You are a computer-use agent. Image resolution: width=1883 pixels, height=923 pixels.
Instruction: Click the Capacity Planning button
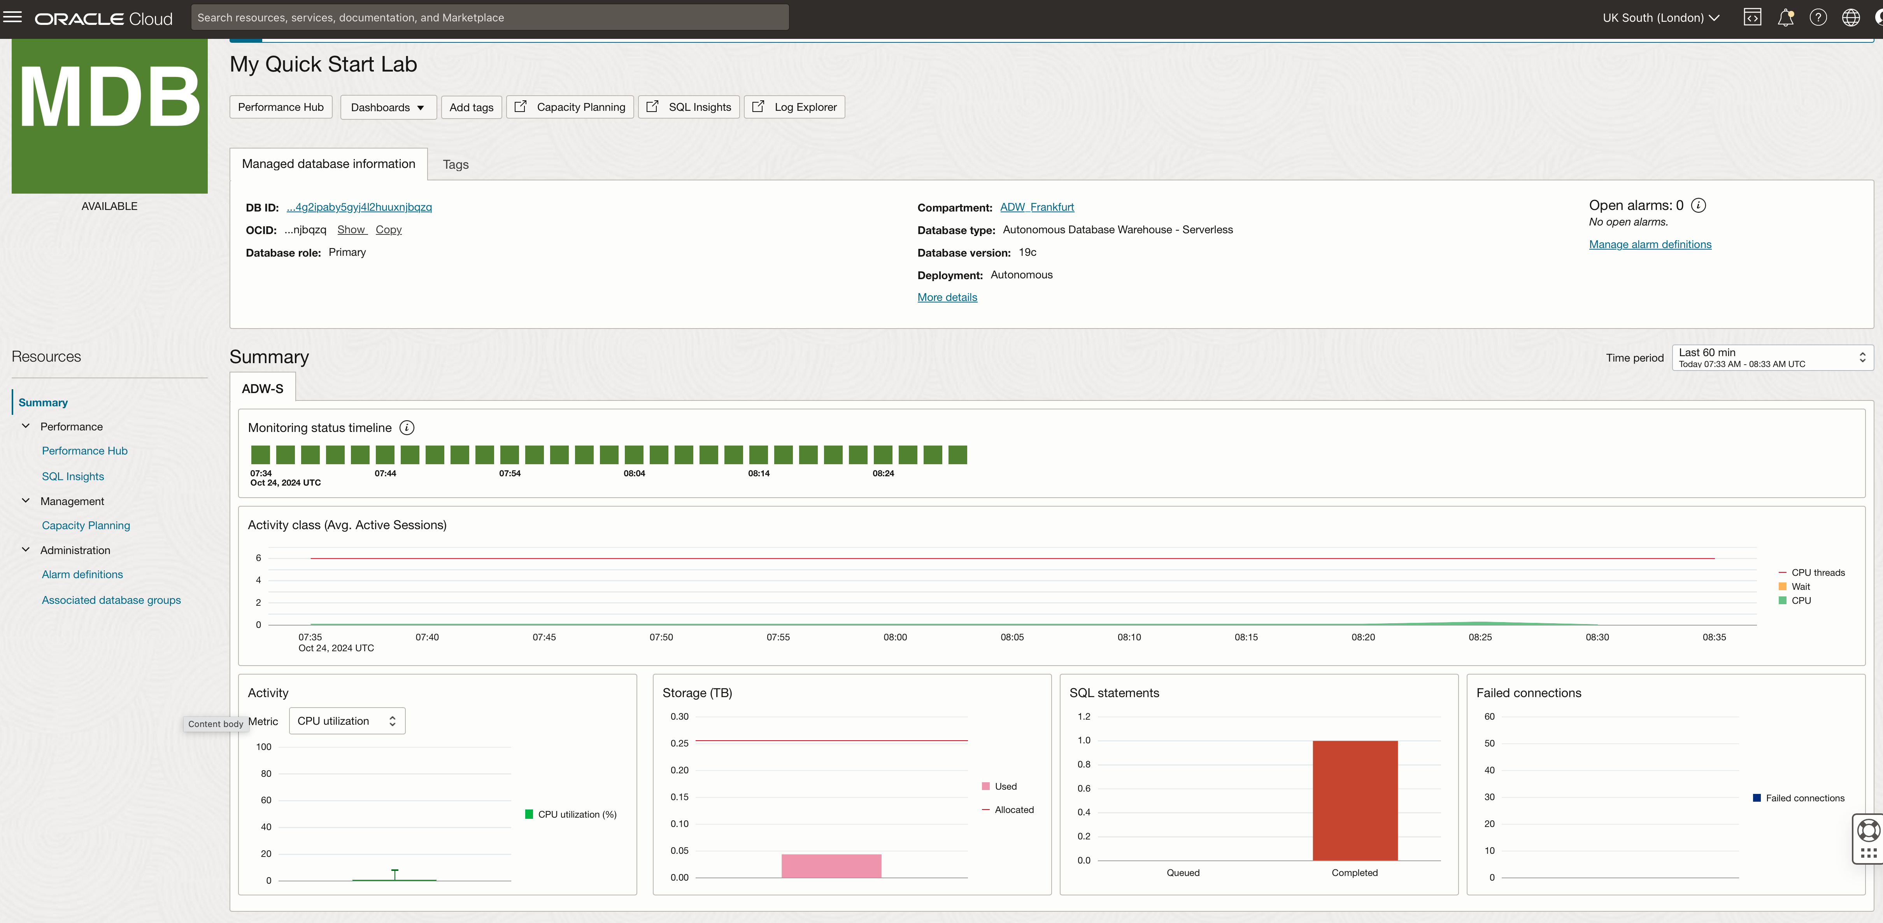click(570, 107)
